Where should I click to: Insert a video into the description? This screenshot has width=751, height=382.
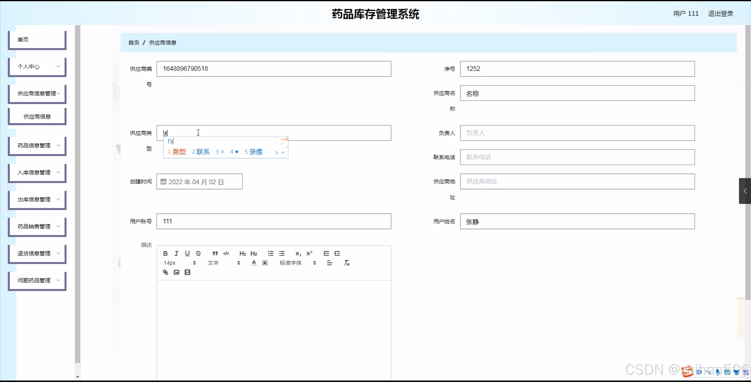tap(187, 272)
